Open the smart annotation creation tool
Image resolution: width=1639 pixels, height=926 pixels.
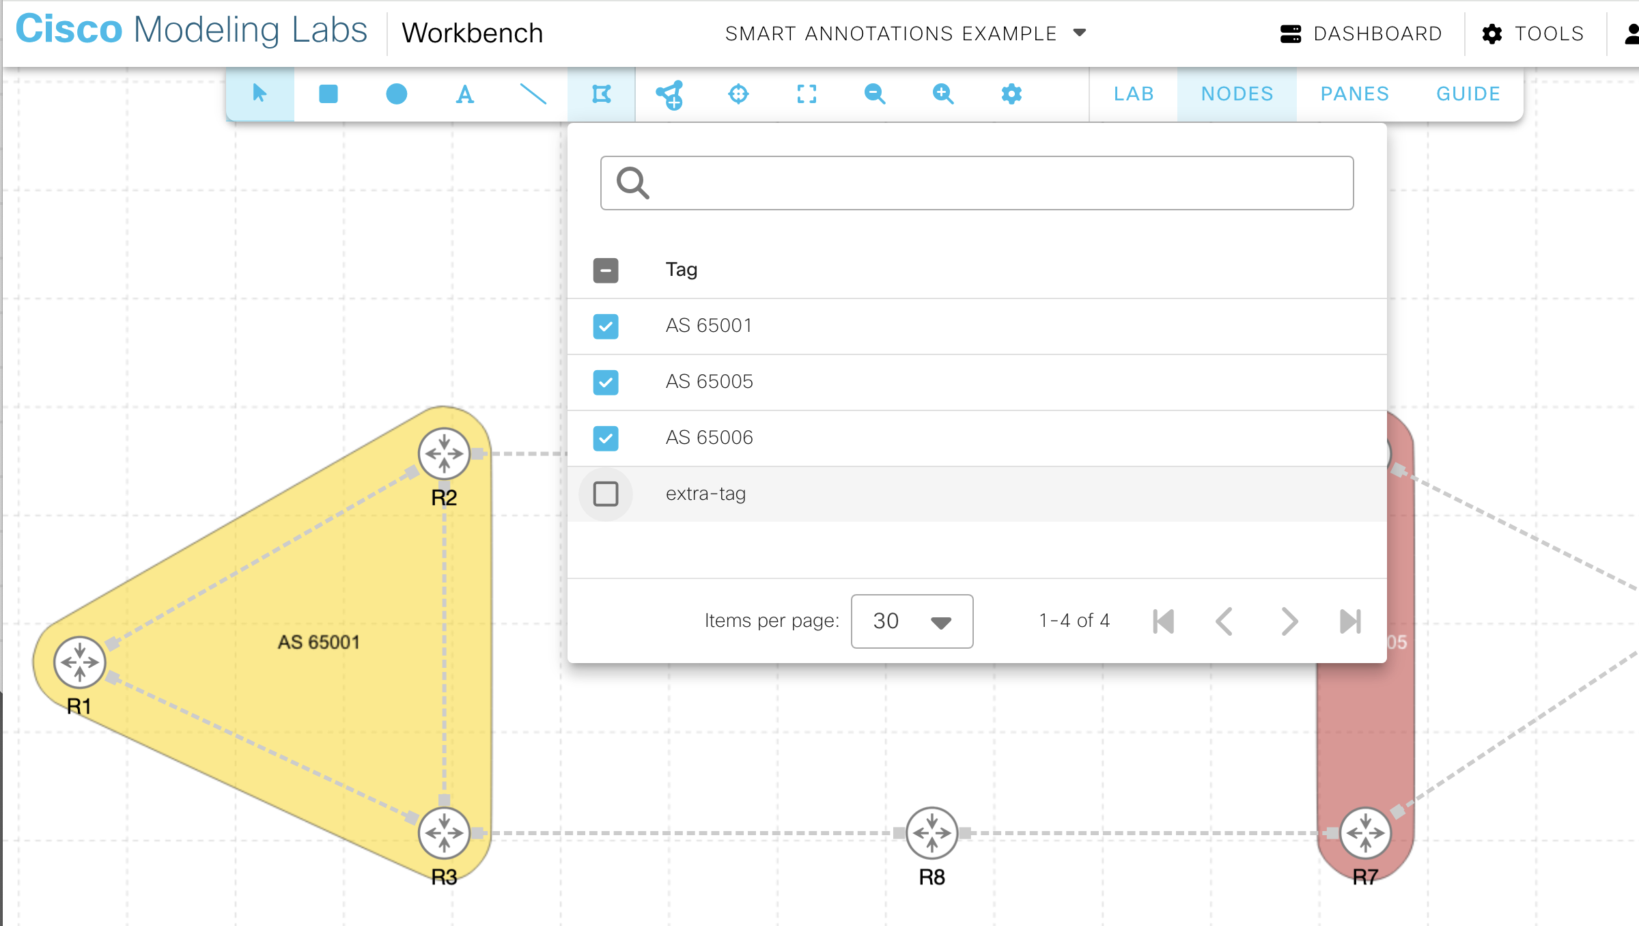[601, 94]
